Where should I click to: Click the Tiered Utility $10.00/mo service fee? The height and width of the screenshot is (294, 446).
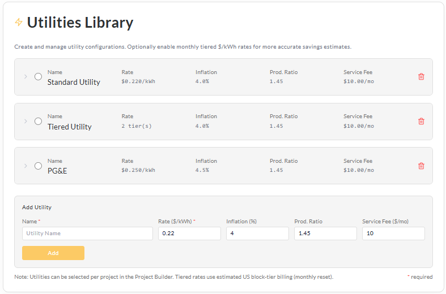pyautogui.click(x=359, y=126)
